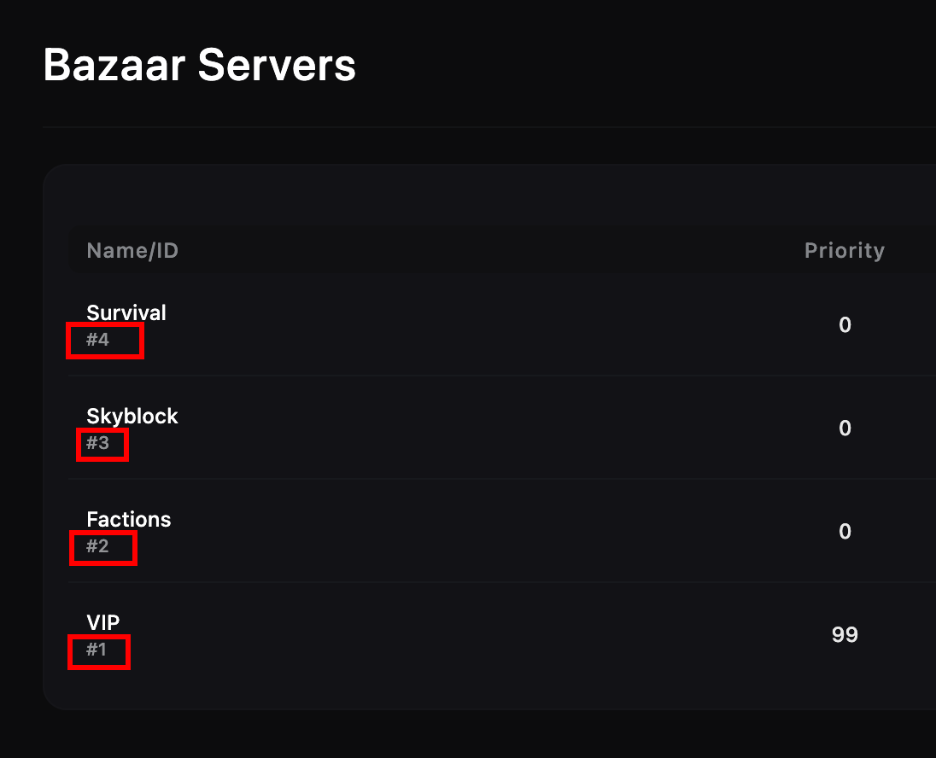
Task: Click Factions' priority value of 0
Action: pyautogui.click(x=845, y=531)
